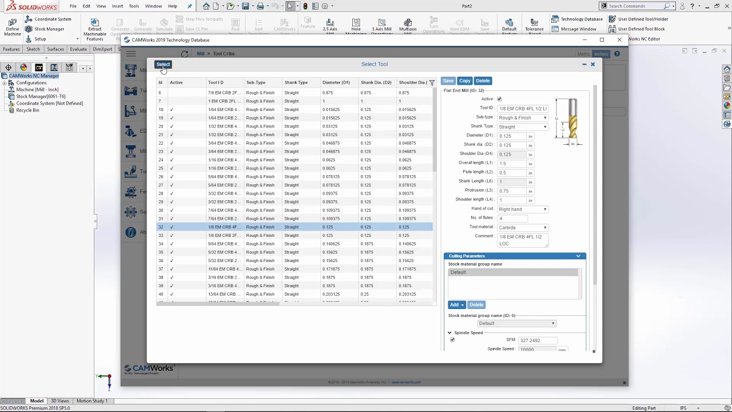
Task: Click the Copy tool button
Action: coord(464,81)
